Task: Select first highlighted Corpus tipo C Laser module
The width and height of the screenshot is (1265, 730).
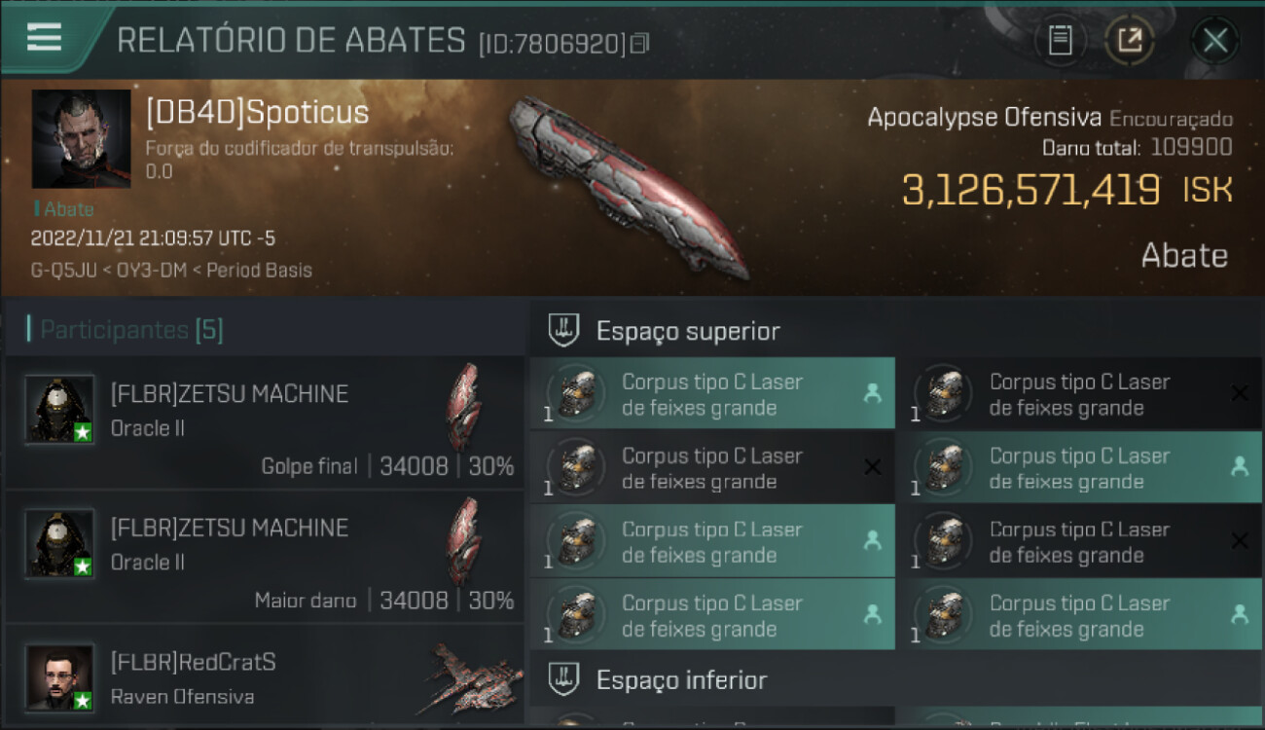Action: pyautogui.click(x=712, y=394)
